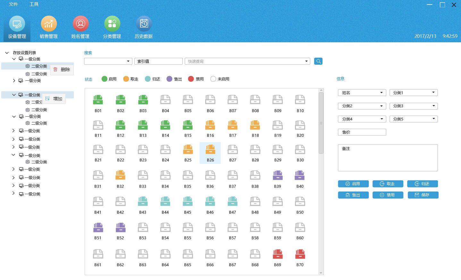Run search with the magnifier icon
This screenshot has height=280, width=461.
318,61
